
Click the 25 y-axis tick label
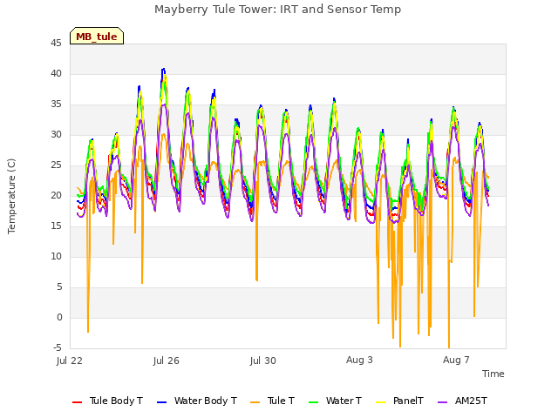tap(56, 165)
